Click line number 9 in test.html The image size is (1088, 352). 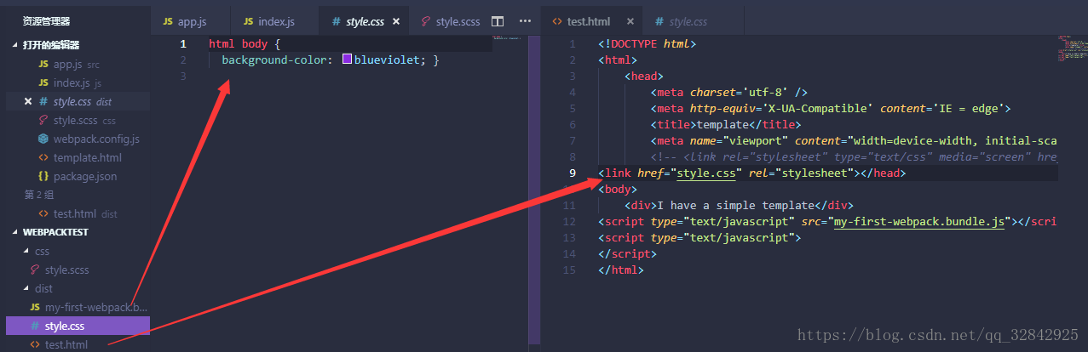click(573, 173)
